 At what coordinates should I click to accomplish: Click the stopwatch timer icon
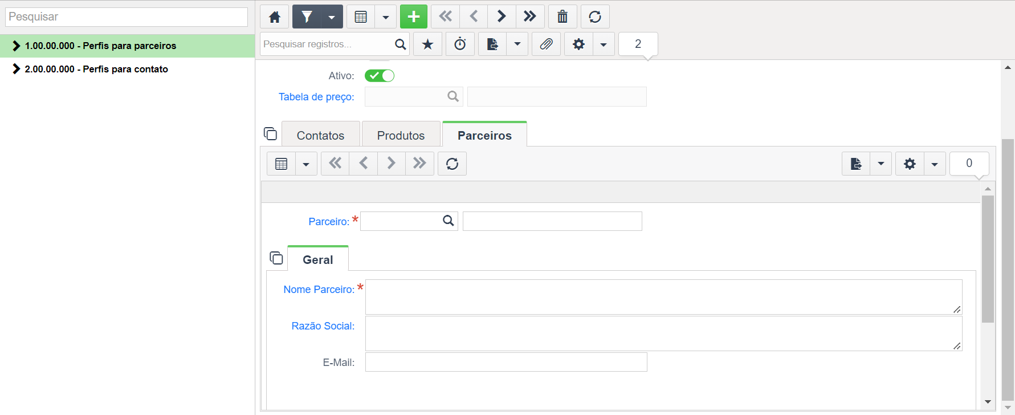460,44
